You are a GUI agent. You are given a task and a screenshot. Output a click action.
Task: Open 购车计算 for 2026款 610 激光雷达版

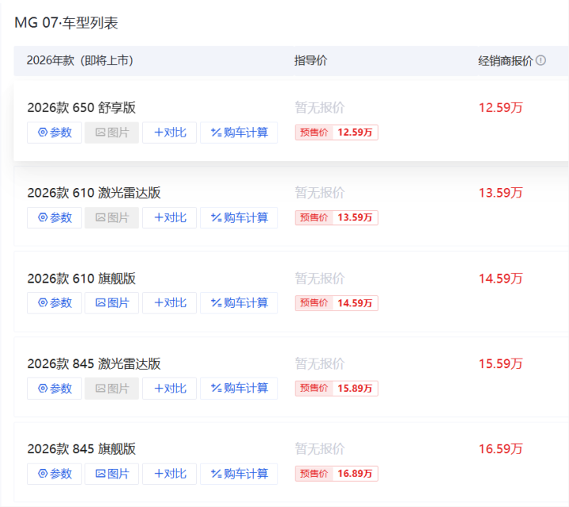click(x=239, y=218)
